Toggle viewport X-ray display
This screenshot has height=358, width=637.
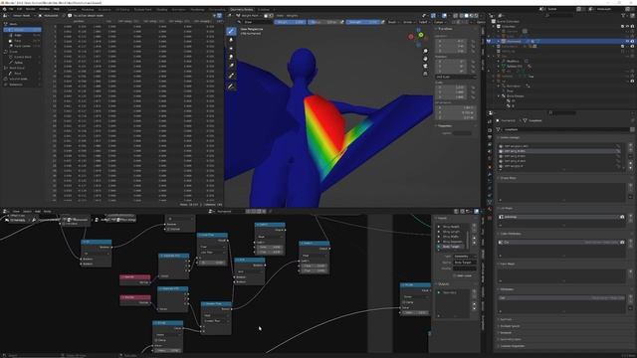click(x=455, y=16)
